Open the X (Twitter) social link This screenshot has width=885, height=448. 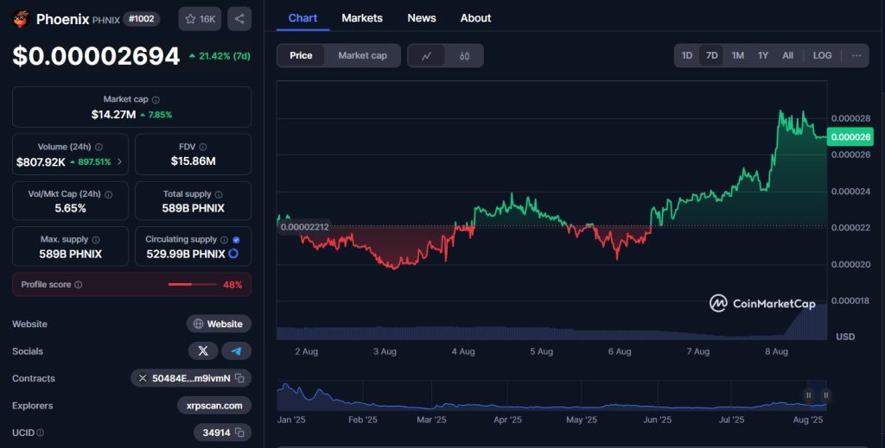pos(203,350)
